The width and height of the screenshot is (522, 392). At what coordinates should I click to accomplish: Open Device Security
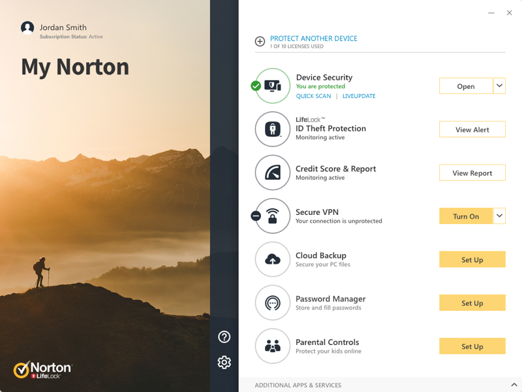click(466, 86)
